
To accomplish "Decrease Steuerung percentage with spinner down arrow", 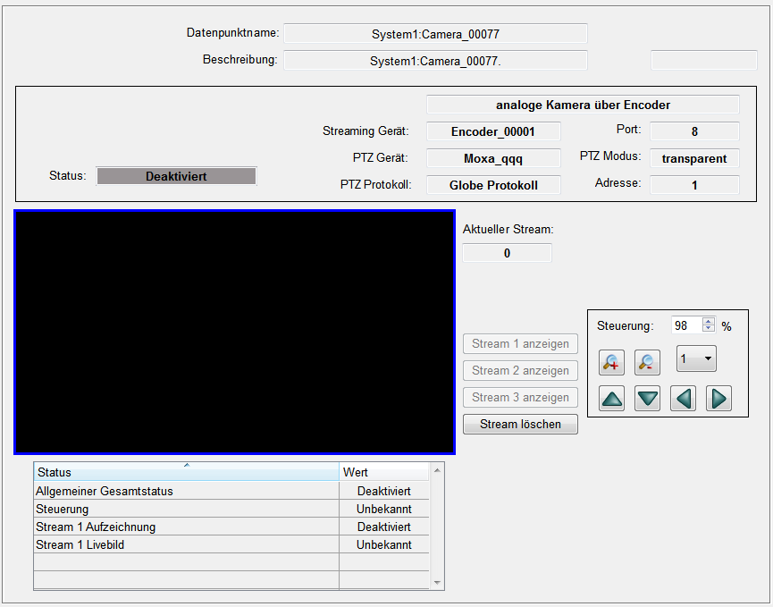I will (709, 329).
